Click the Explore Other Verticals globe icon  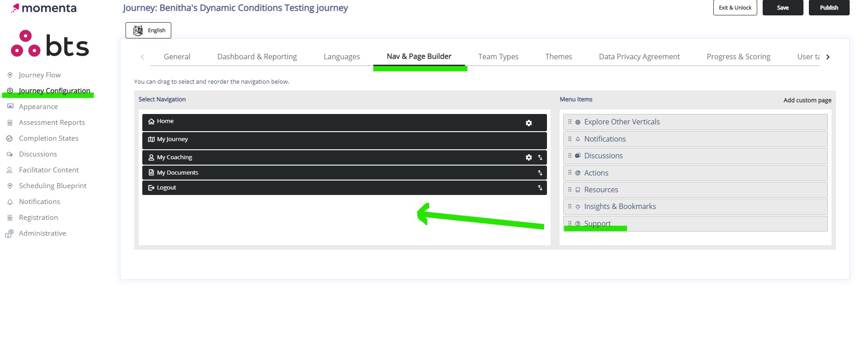point(578,122)
